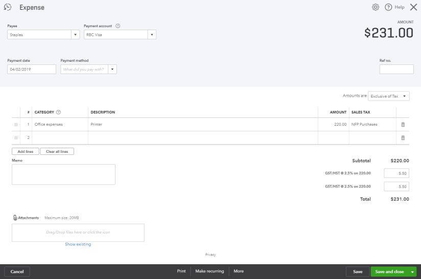
Task: Open the Payment method dropdown
Action: (112, 69)
